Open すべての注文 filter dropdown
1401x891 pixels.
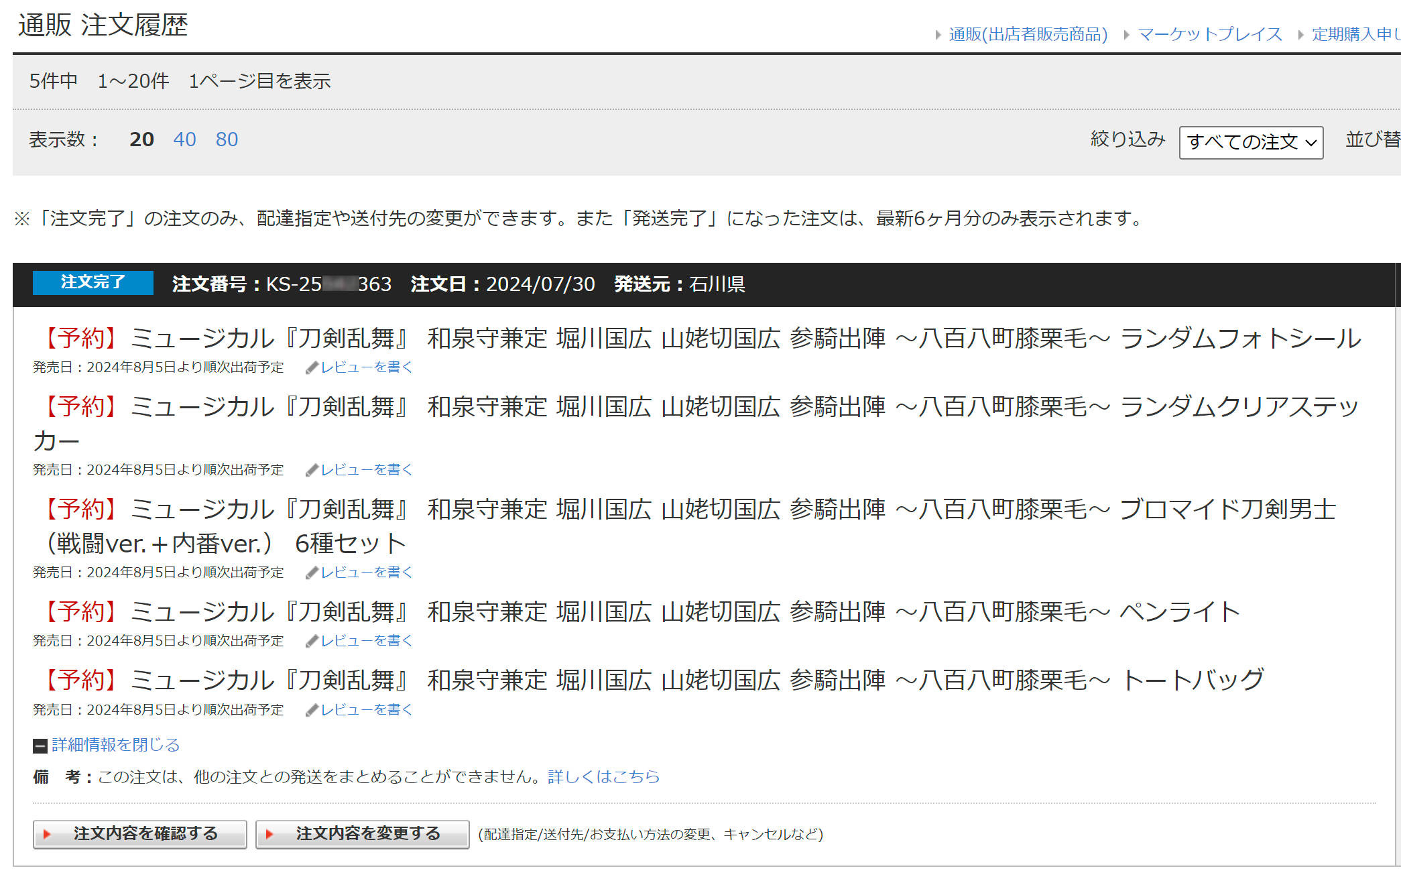click(1251, 142)
